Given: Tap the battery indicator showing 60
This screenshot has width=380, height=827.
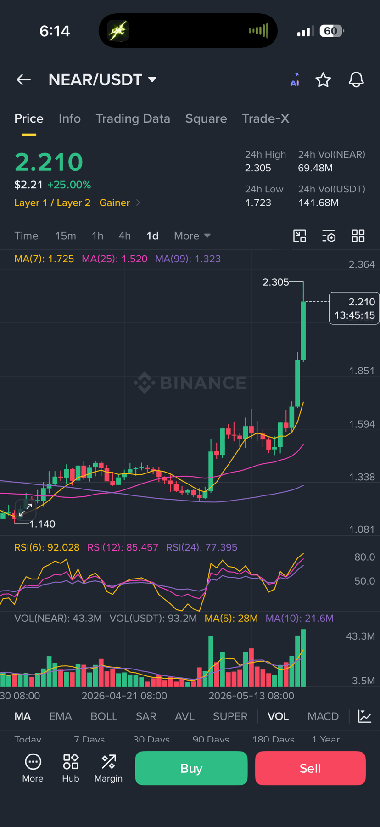Looking at the screenshot, I should [332, 31].
